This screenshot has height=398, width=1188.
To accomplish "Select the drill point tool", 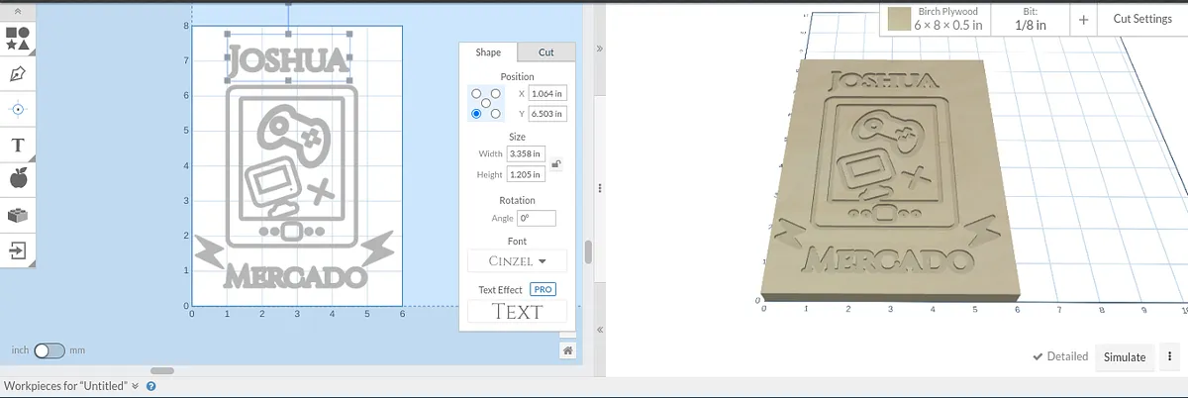I will tap(17, 109).
